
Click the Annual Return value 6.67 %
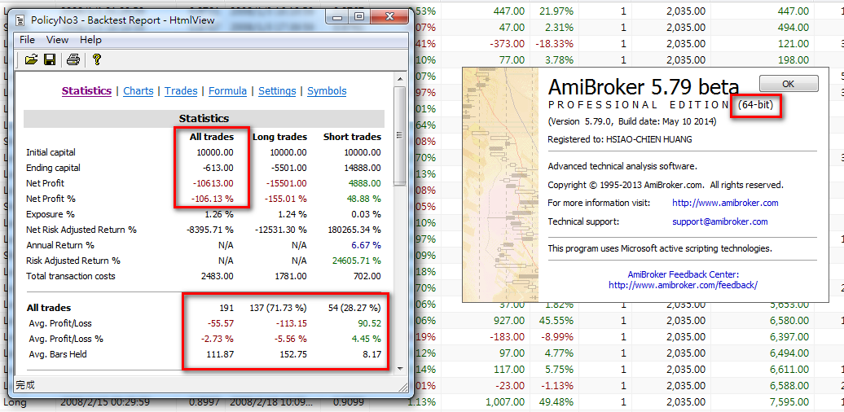click(x=367, y=245)
